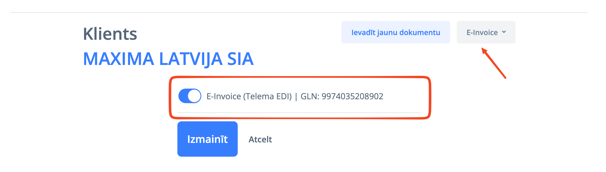This screenshot has height=172, width=606.
Task: Disable the E-Invoice Telema EDI toggle
Action: click(x=190, y=96)
